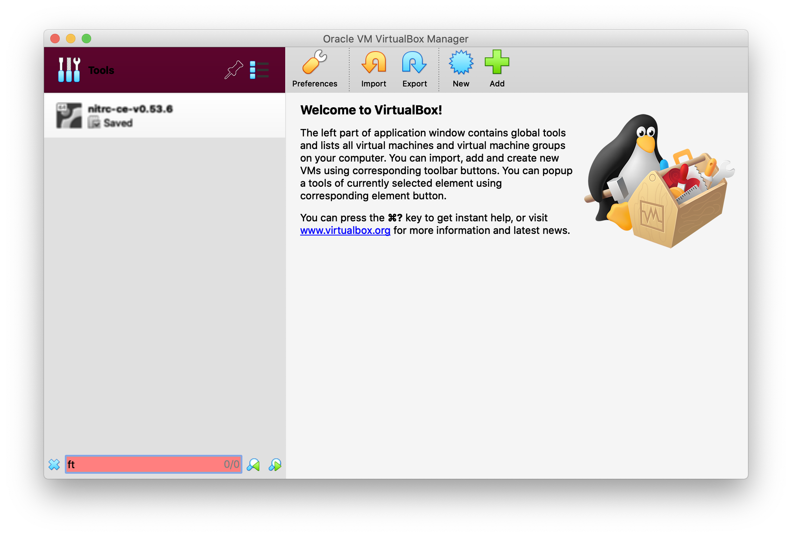Click the Export appliance icon
The image size is (792, 537).
tap(414, 63)
